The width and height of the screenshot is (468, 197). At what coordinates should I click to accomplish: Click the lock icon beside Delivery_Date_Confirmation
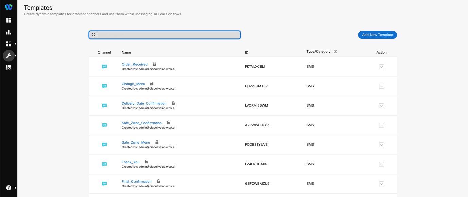click(173, 103)
